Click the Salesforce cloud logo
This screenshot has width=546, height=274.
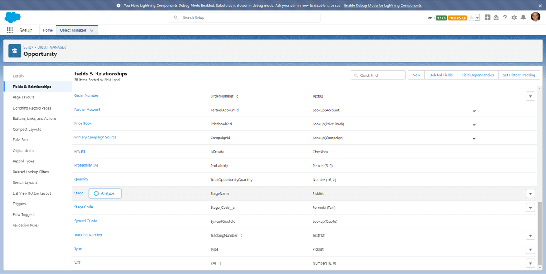[13, 17]
